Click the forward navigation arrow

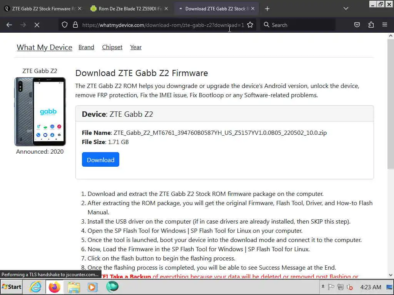point(23,25)
